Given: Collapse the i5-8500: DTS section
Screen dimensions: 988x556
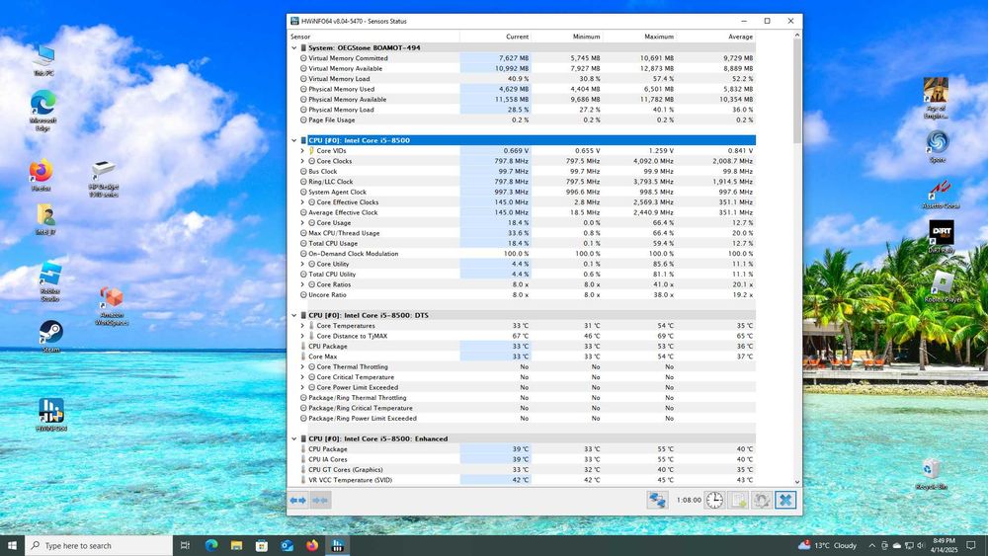Looking at the screenshot, I should pos(294,315).
